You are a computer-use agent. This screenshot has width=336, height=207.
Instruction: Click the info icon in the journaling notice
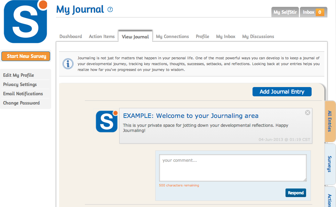tap(68, 64)
